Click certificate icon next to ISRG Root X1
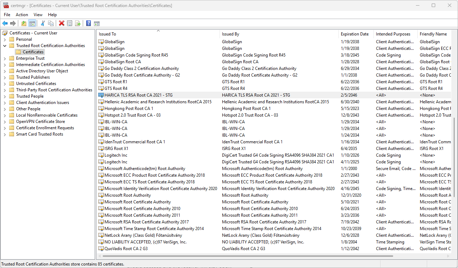Viewport: 458px width, 268px height. coord(101,149)
